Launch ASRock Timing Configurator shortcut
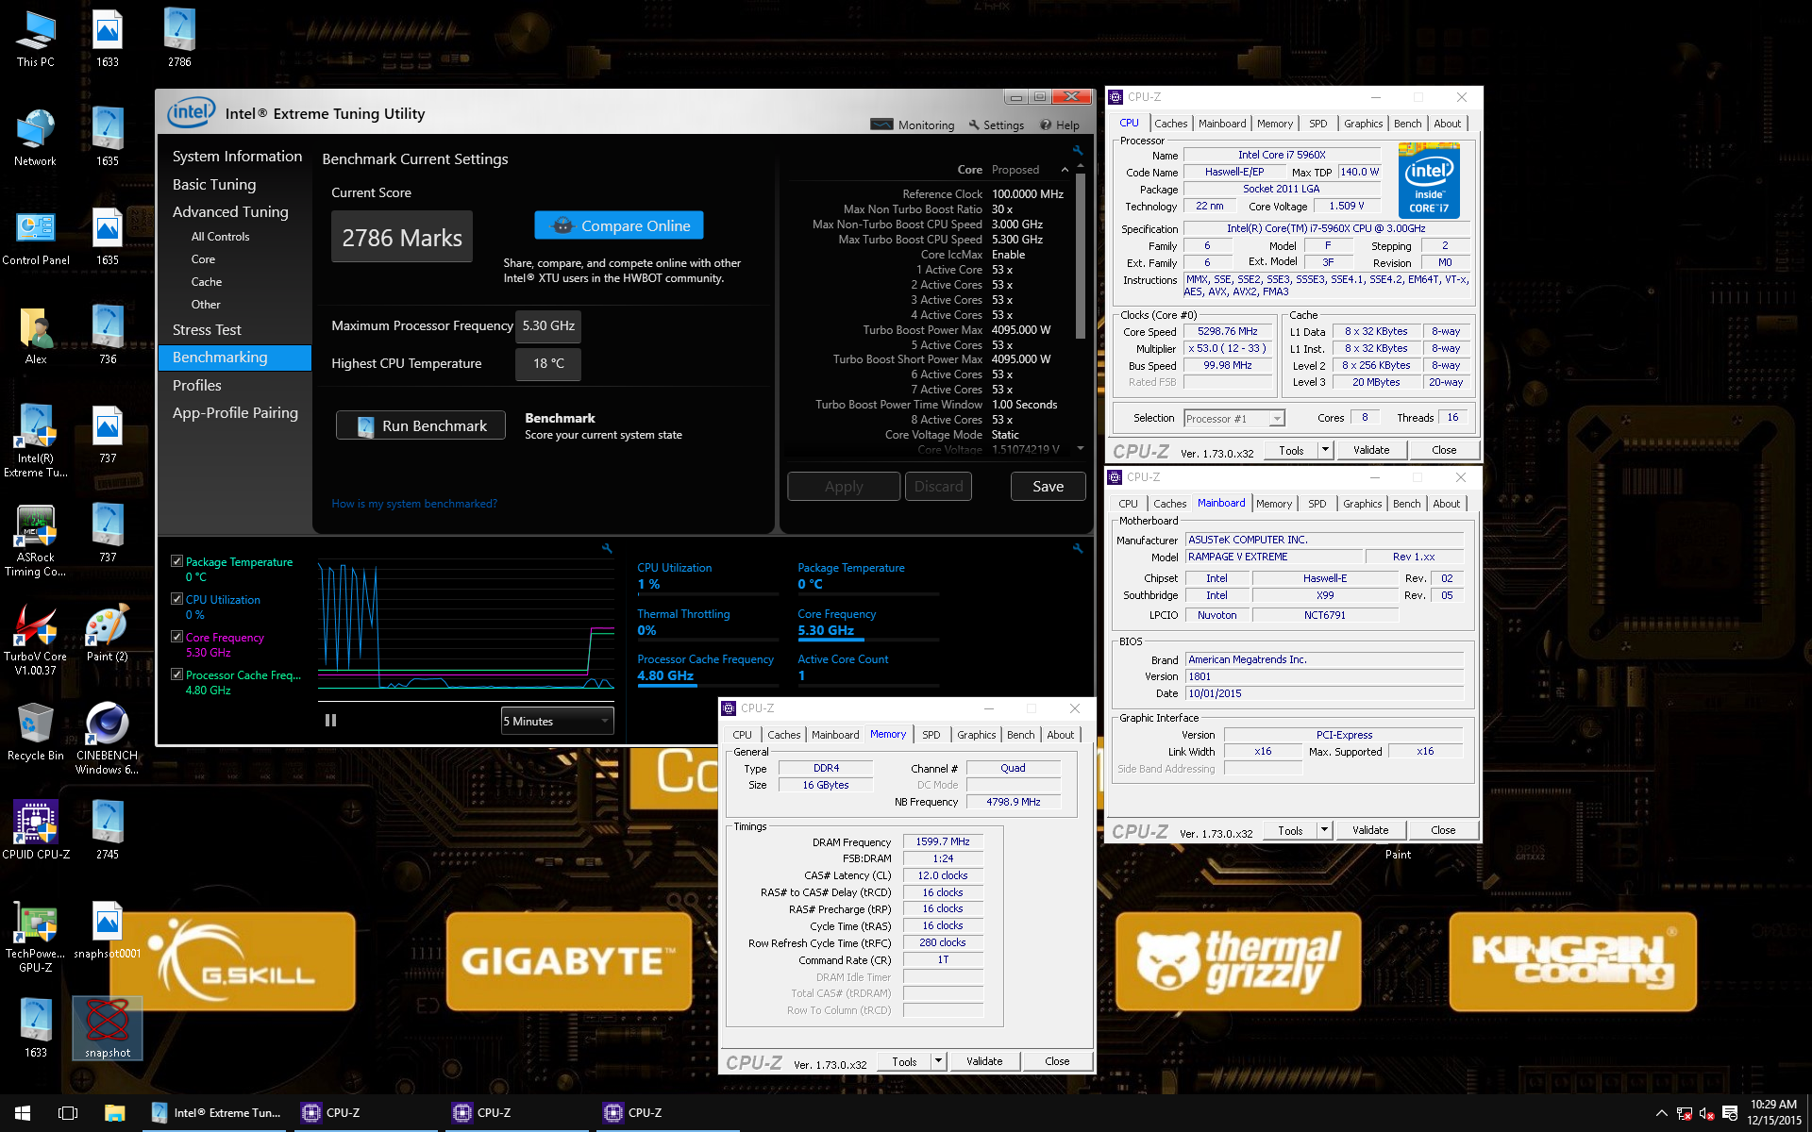The image size is (1812, 1132). point(36,540)
